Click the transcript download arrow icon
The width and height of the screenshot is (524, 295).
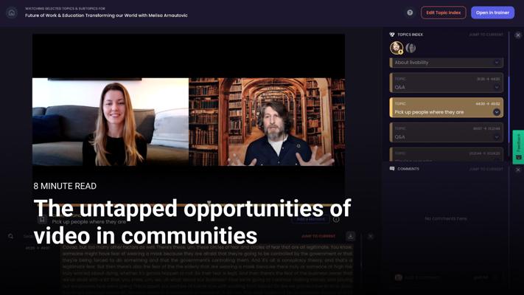point(351,236)
